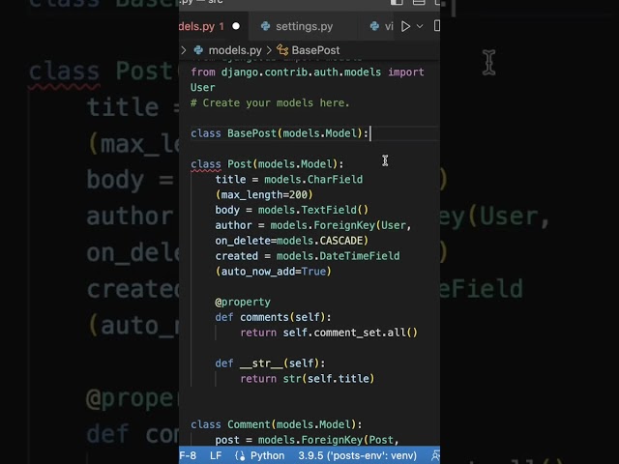This screenshot has height=464, width=619.
Task: Click 'post = models.ForeignKey(Post,' line
Action: [308, 440]
